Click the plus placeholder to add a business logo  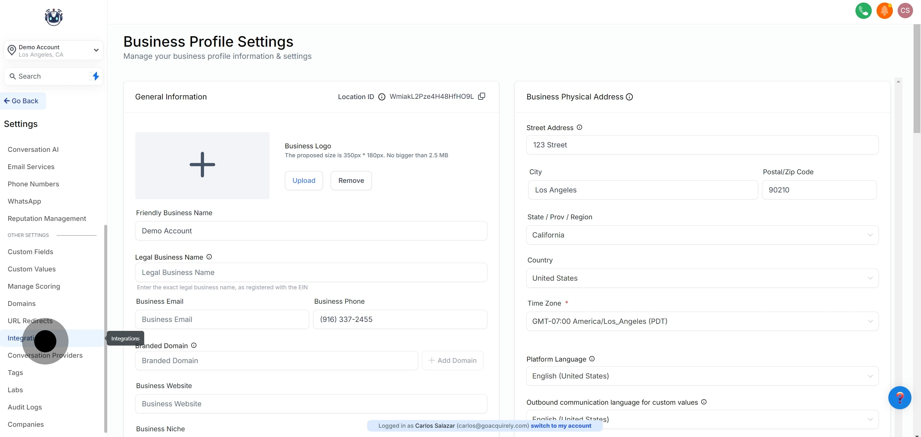[x=202, y=165]
